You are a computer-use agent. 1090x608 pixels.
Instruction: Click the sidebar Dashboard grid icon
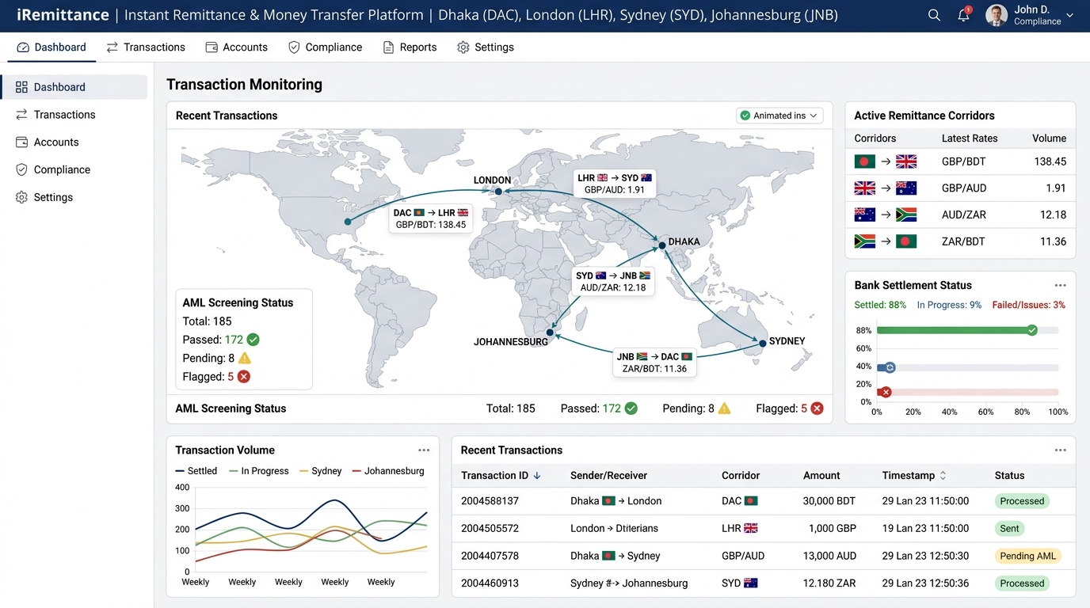click(x=21, y=87)
